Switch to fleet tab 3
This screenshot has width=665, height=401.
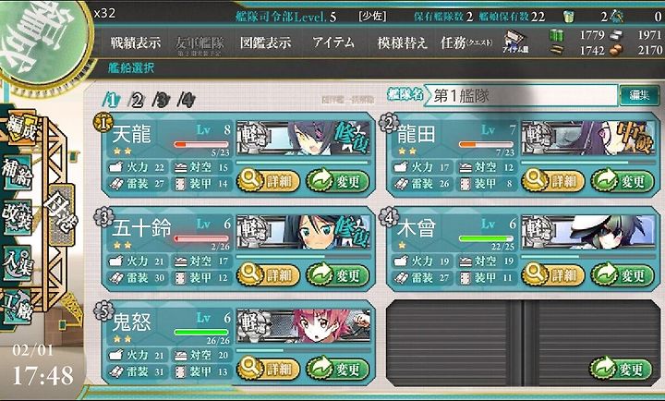pyautogui.click(x=161, y=100)
